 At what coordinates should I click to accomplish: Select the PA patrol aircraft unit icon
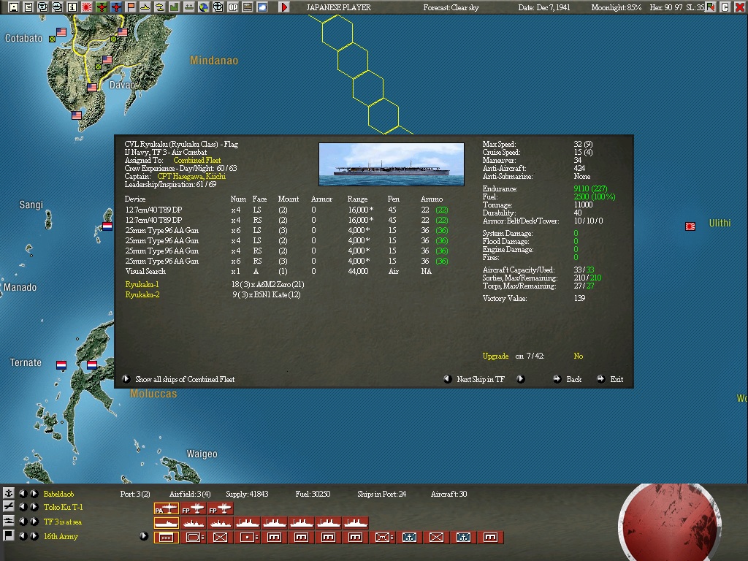coord(166,509)
